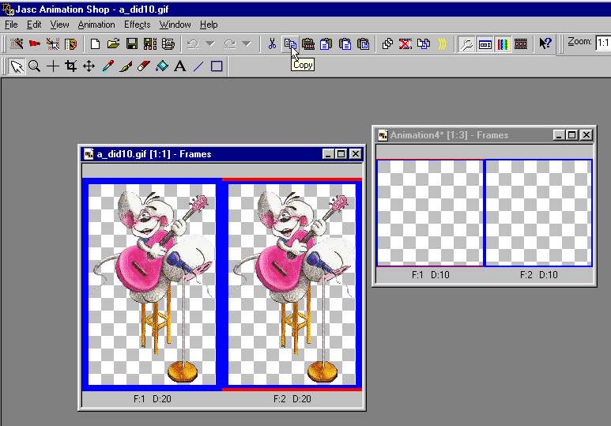Image resolution: width=611 pixels, height=426 pixels.
Task: Minimize the Animation4 frames window
Action: point(559,135)
